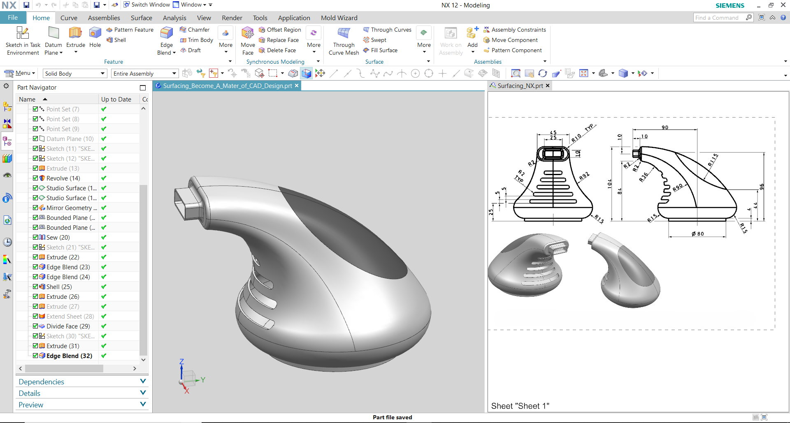Viewport: 790px width, 423px height.
Task: Open the Entire Assembly scope dropdown
Action: 145,74
